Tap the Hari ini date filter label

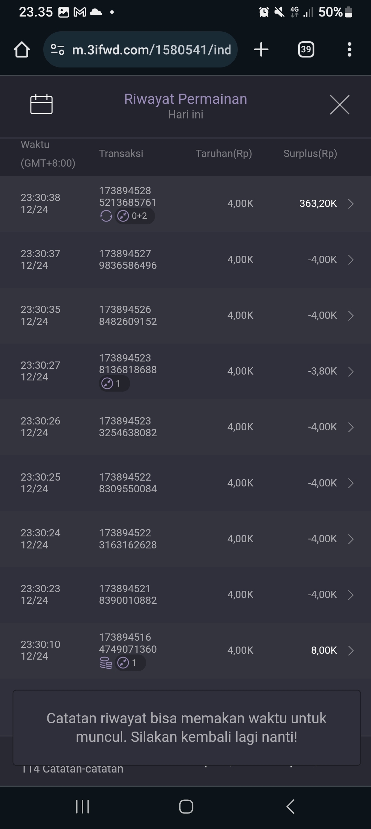[185, 115]
